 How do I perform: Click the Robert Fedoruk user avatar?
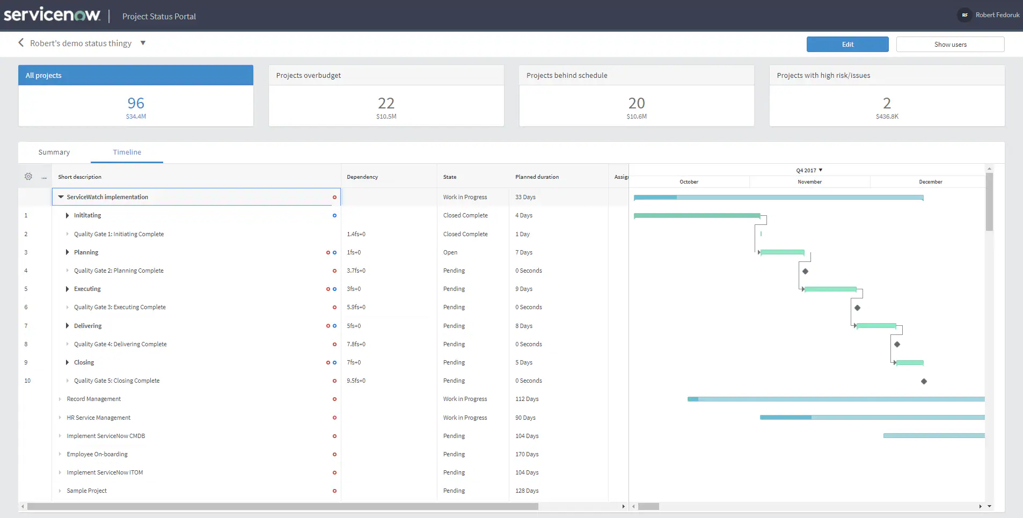964,15
